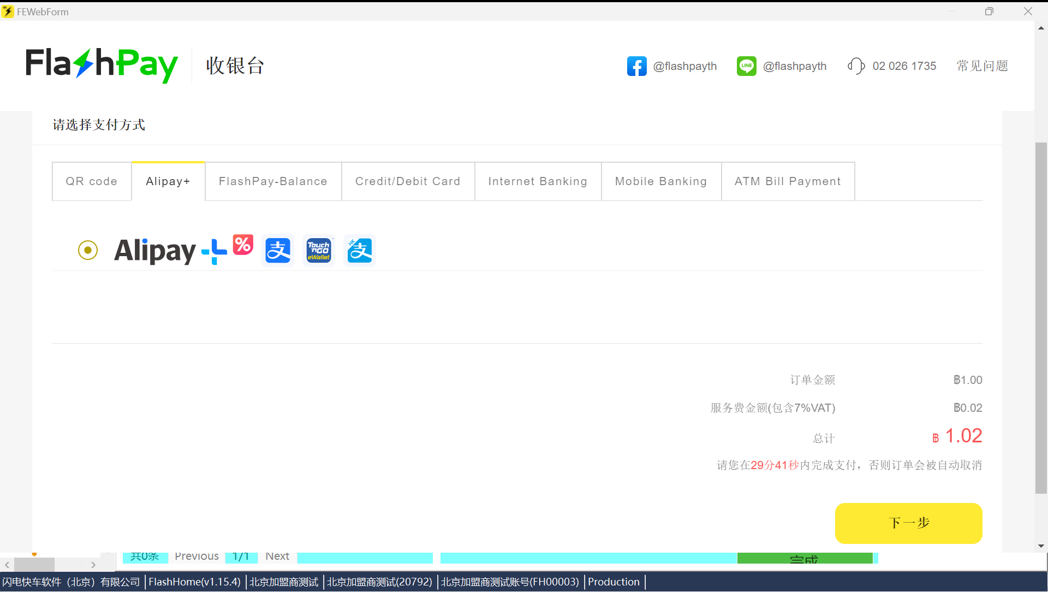The image size is (1048, 592).
Task: Click the green LINE icon
Action: [747, 66]
